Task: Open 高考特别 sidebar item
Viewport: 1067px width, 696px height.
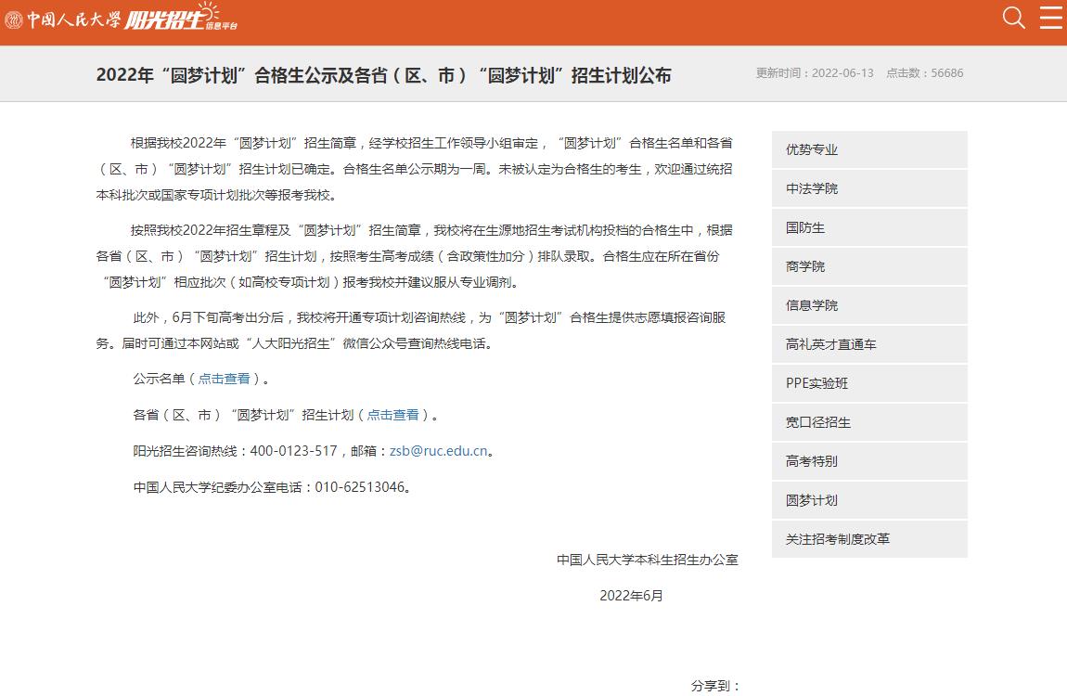Action: [869, 460]
